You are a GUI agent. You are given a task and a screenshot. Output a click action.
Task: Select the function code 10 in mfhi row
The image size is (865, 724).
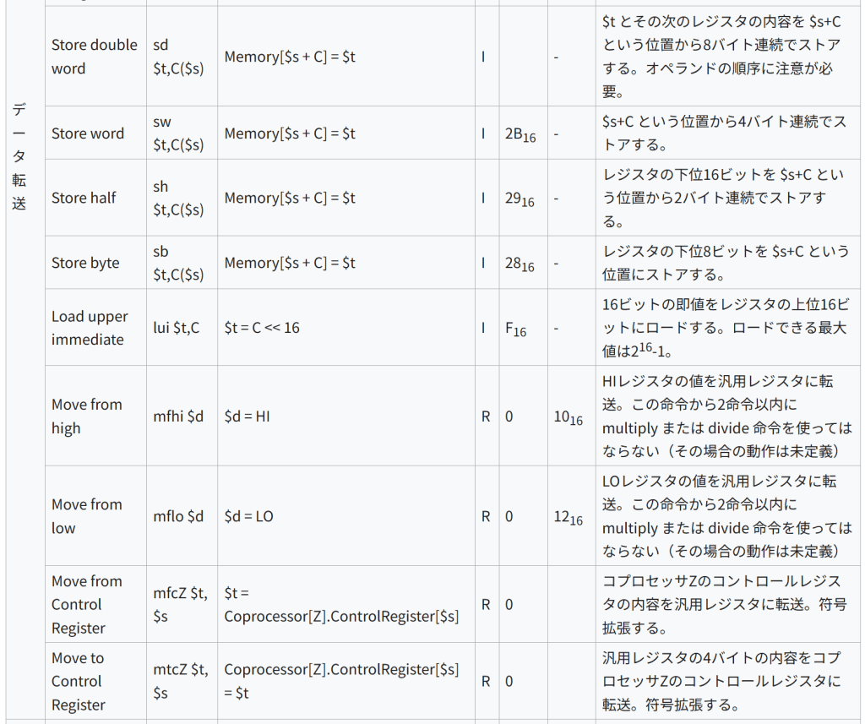click(568, 417)
